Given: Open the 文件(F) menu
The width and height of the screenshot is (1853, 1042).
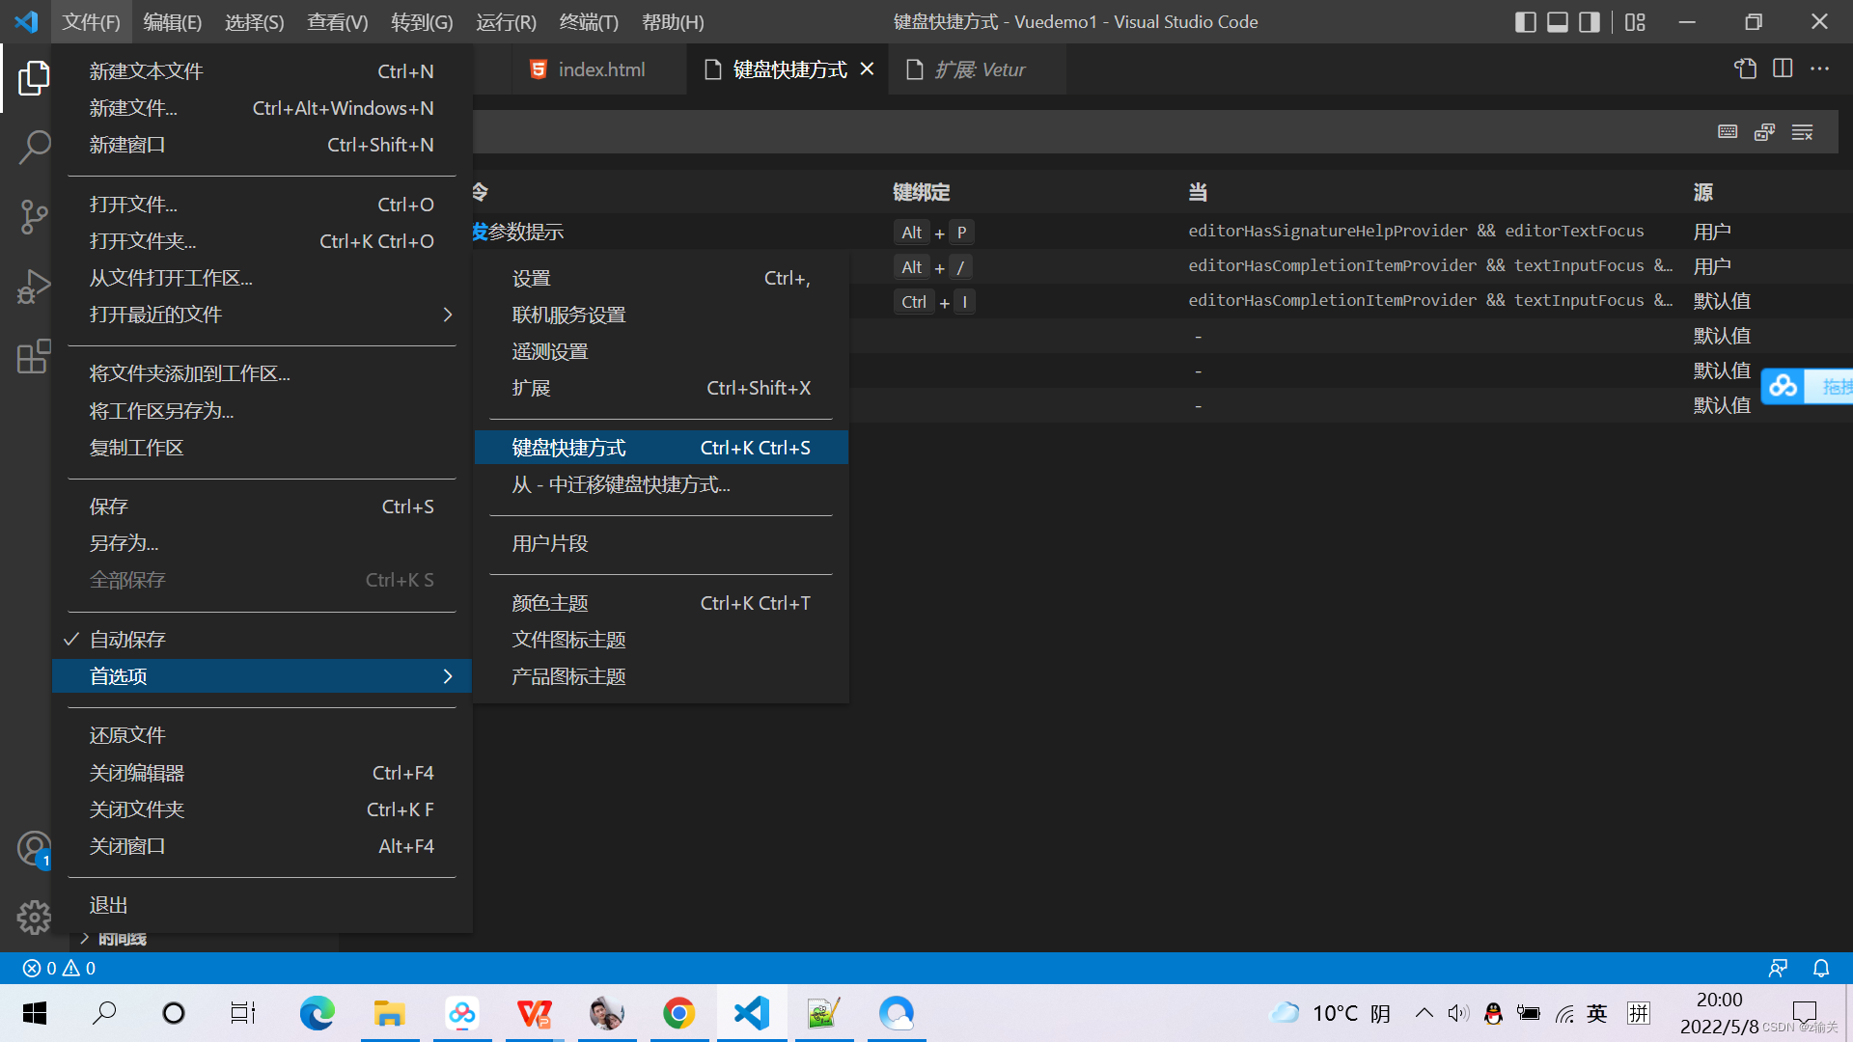Looking at the screenshot, I should point(91,21).
